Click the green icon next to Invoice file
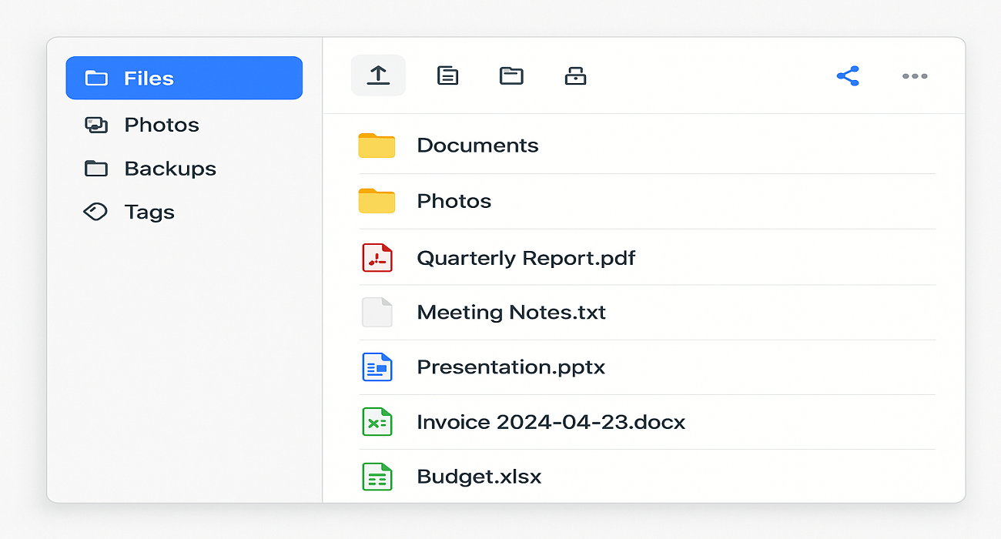The image size is (1001, 539). click(377, 422)
